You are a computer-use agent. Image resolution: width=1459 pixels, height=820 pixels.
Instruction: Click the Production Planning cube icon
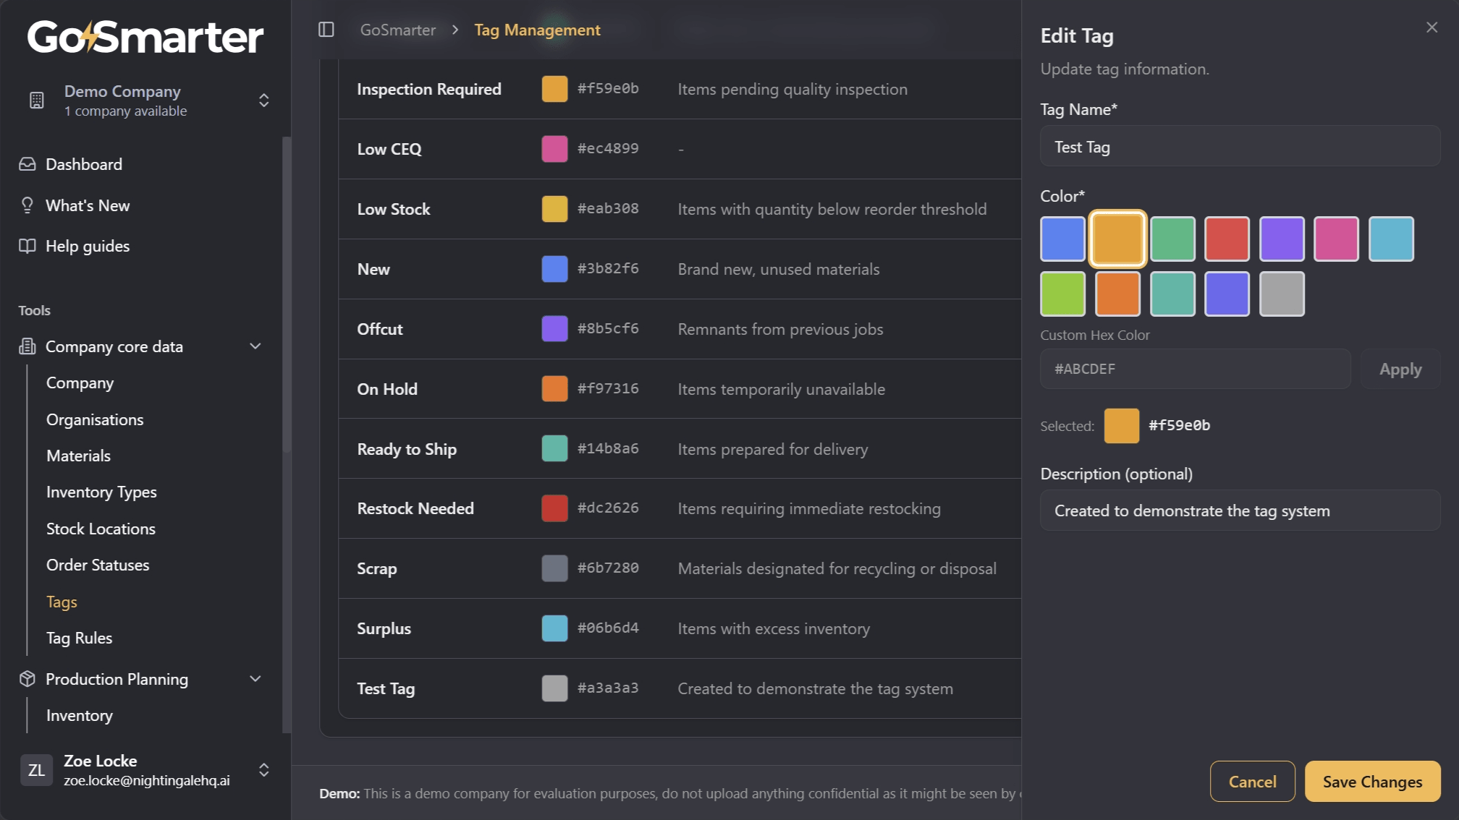[x=27, y=679]
